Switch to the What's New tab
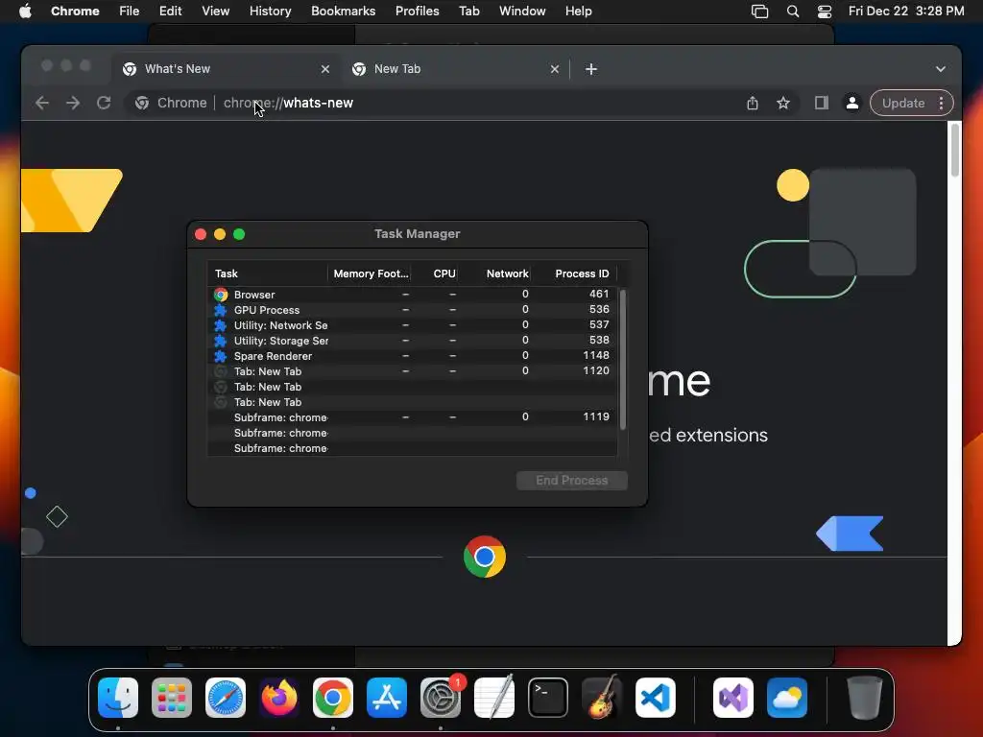Screen dimensions: 983x737 coord(227,69)
